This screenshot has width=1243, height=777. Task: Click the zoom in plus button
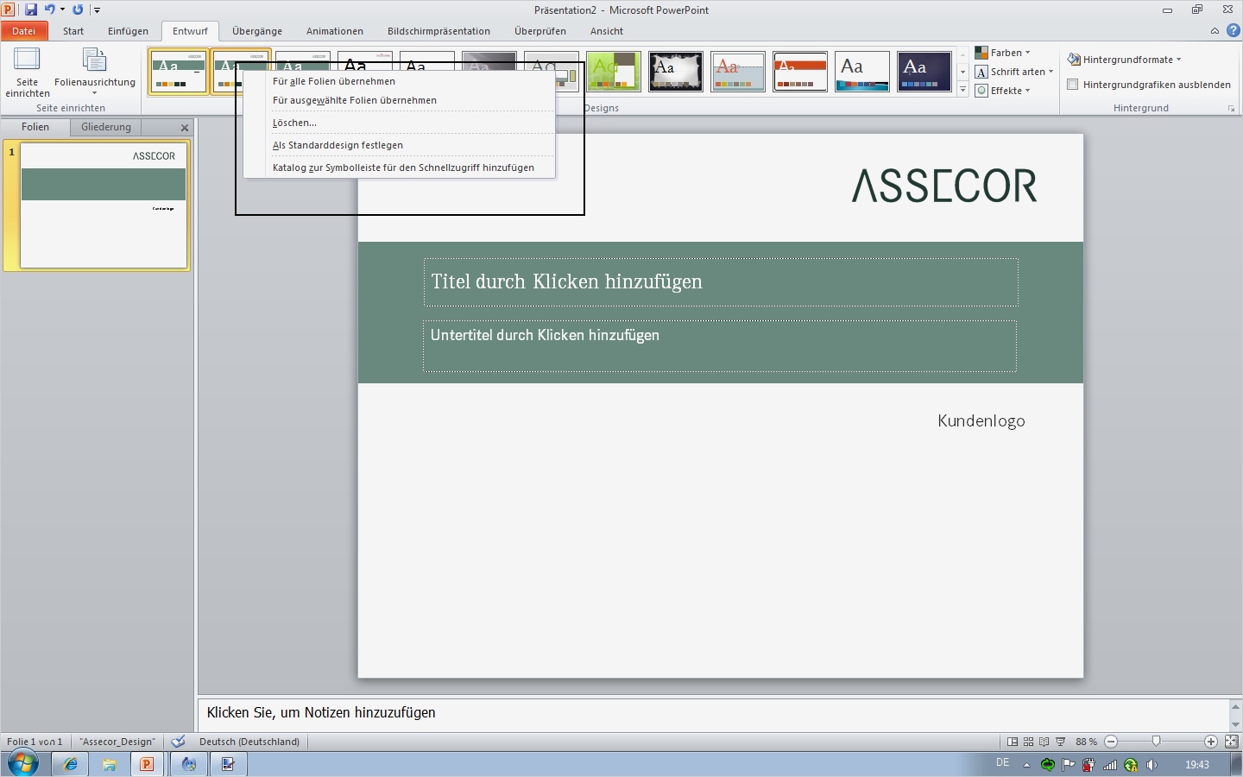point(1211,742)
